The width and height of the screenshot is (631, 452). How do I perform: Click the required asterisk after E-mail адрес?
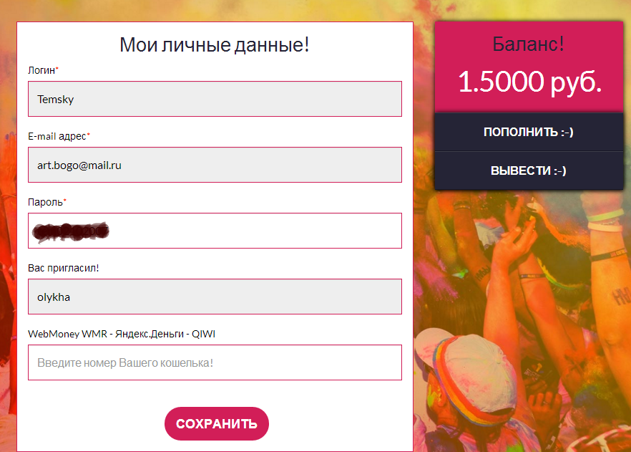(89, 135)
